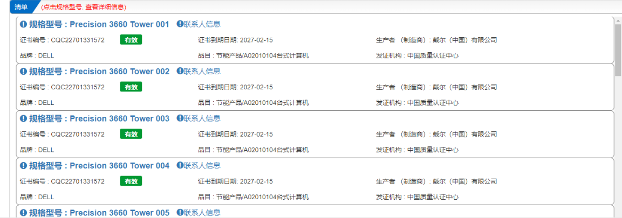Viewport: 622px width, 218px height.
Task: Click contact info icon for Tower 003
Action: pyautogui.click(x=180, y=118)
